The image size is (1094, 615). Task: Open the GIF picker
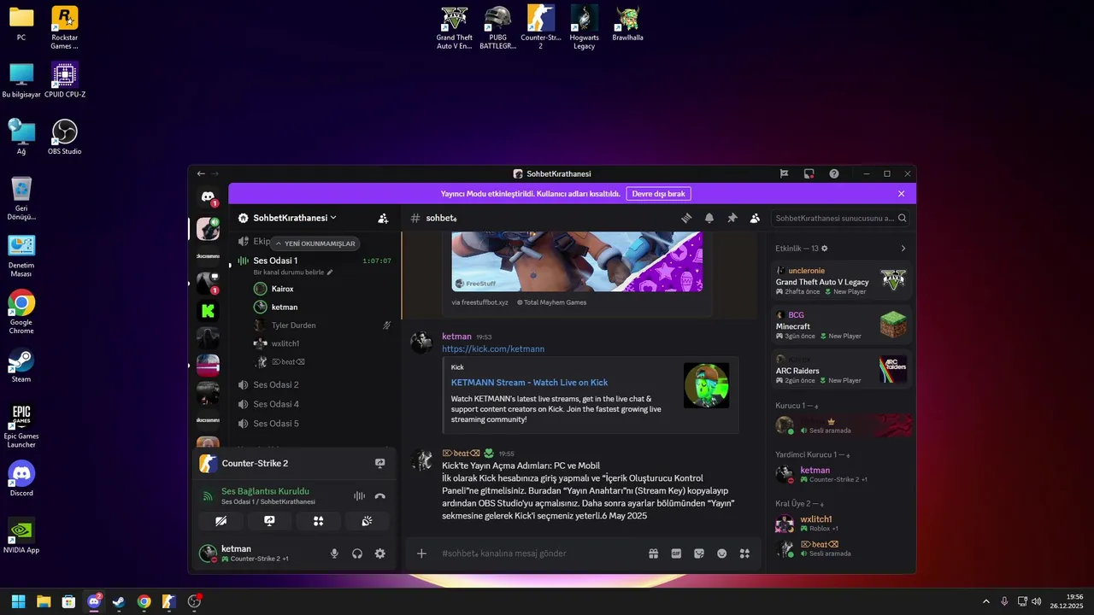[676, 553]
